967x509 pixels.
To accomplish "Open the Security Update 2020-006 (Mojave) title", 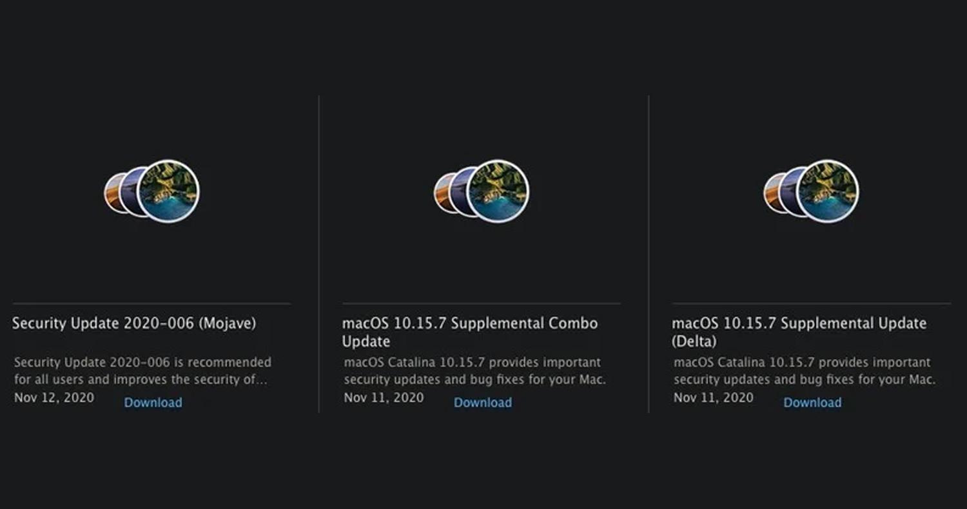I will point(134,323).
